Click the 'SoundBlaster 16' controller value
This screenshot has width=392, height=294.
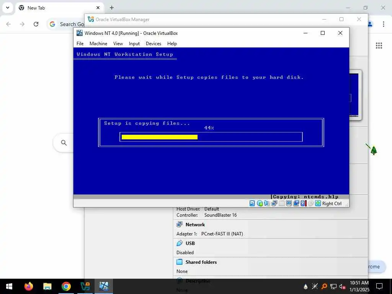click(220, 215)
